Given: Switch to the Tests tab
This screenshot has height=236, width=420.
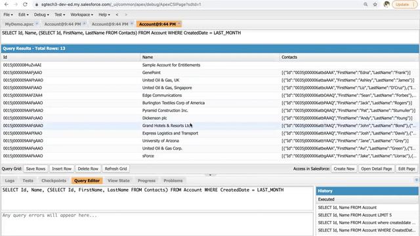Looking at the screenshot, I should [x=28, y=181].
